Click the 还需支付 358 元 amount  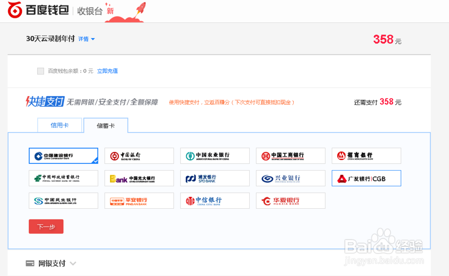click(378, 102)
